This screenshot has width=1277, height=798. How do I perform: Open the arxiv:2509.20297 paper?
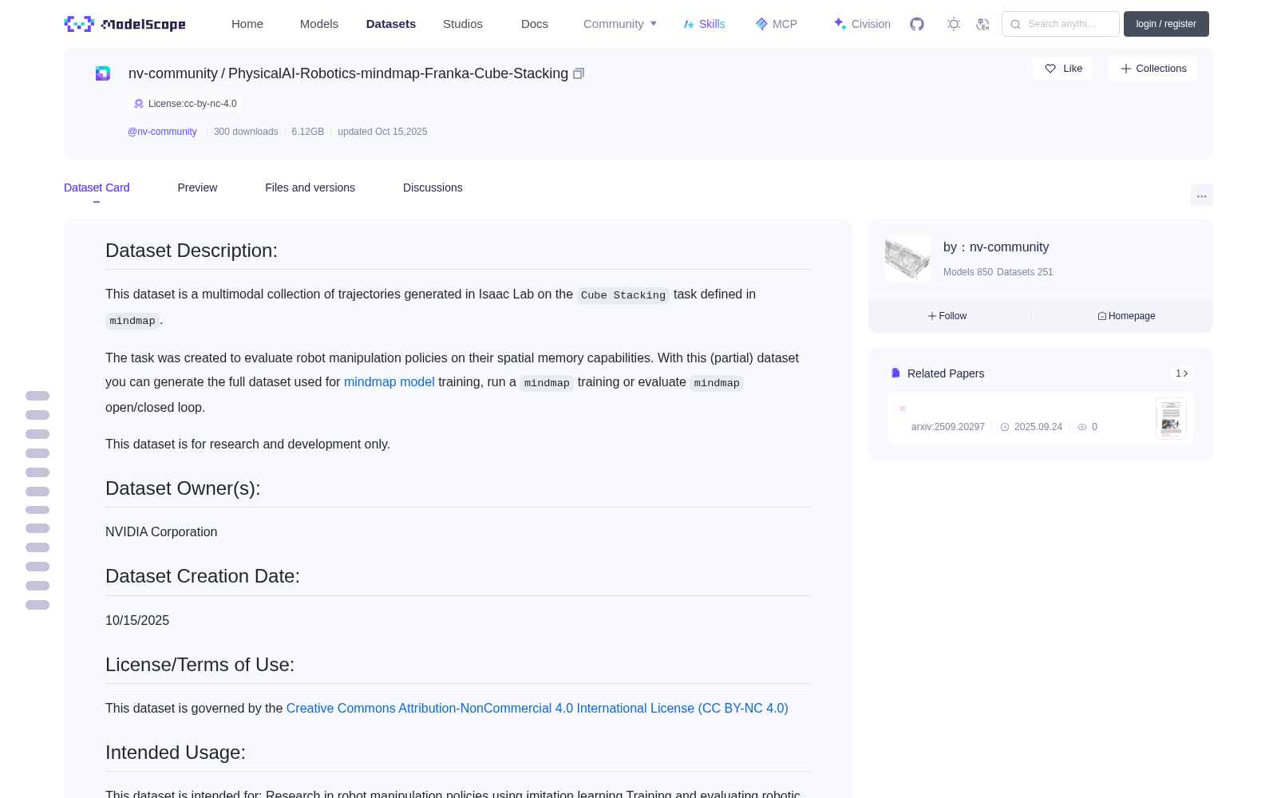click(948, 427)
